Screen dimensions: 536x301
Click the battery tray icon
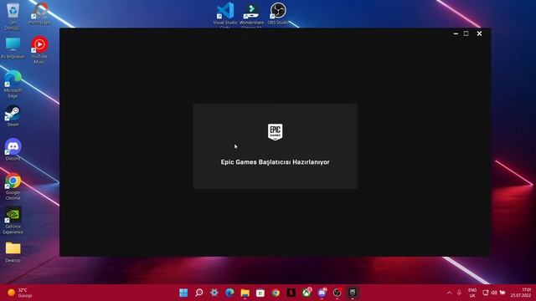[502, 293]
